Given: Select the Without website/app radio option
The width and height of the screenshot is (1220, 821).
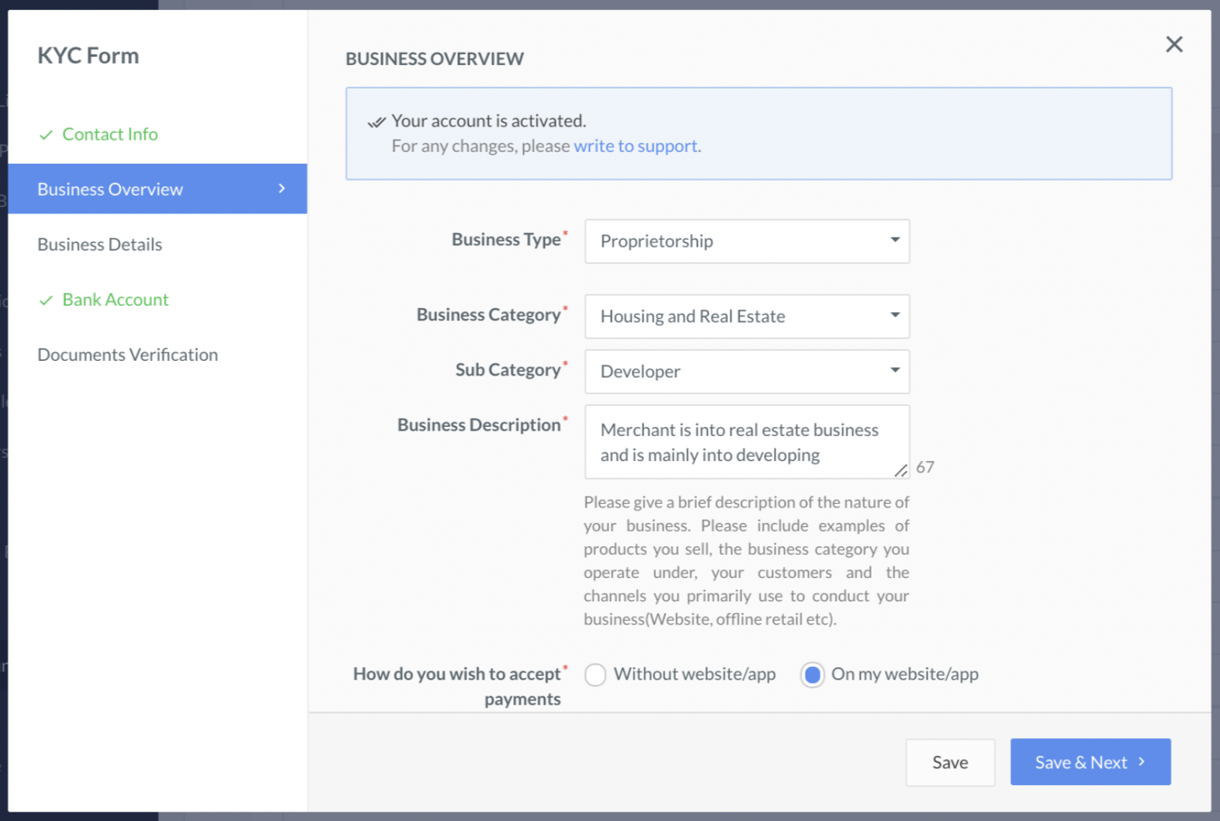Looking at the screenshot, I should (x=595, y=675).
